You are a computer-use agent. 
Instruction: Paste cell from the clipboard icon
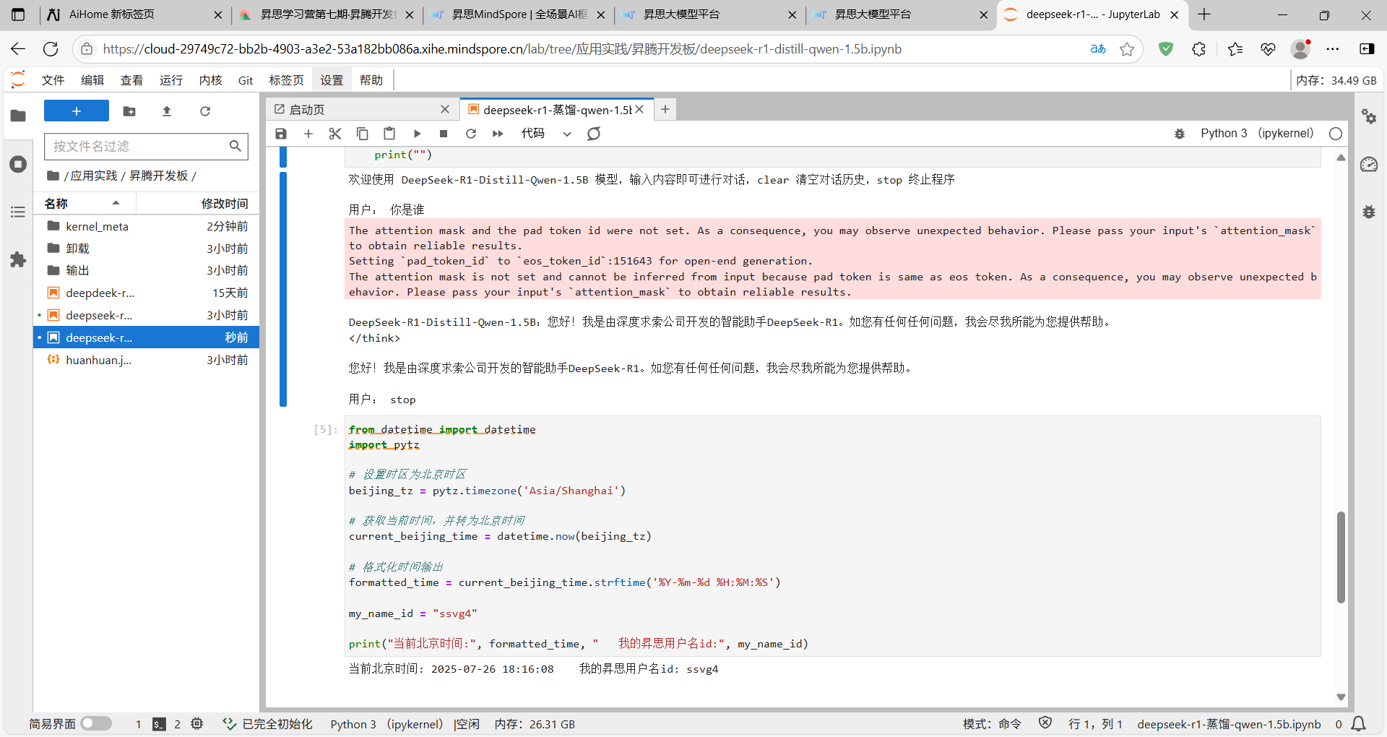pos(389,134)
